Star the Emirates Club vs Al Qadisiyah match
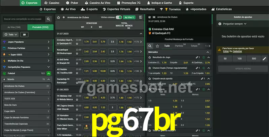 coord(77,44)
